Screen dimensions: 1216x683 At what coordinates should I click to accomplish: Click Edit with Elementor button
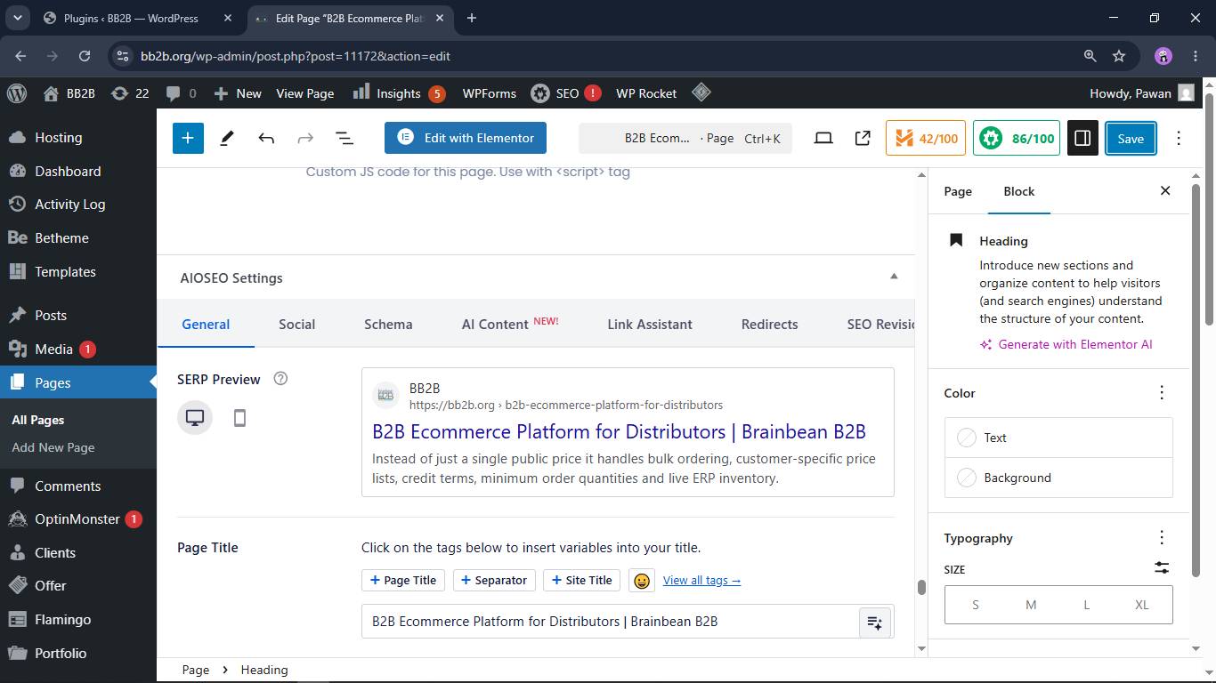466,138
